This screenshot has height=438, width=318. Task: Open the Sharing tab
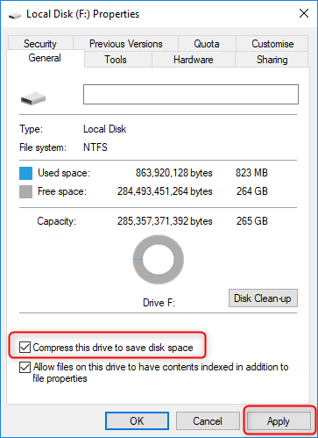[272, 60]
